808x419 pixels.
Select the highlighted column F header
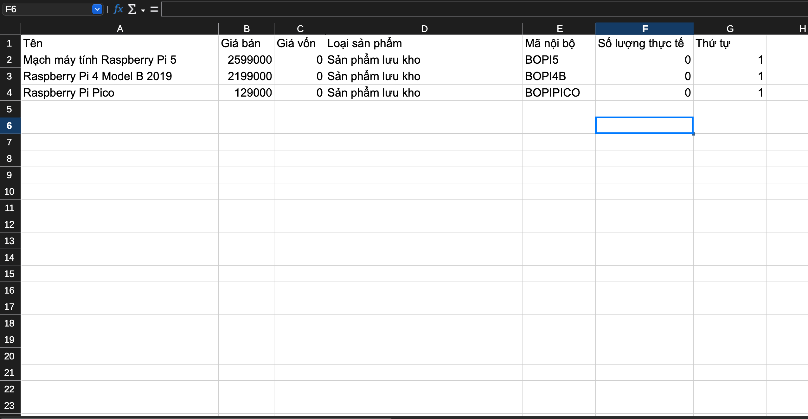coord(644,29)
